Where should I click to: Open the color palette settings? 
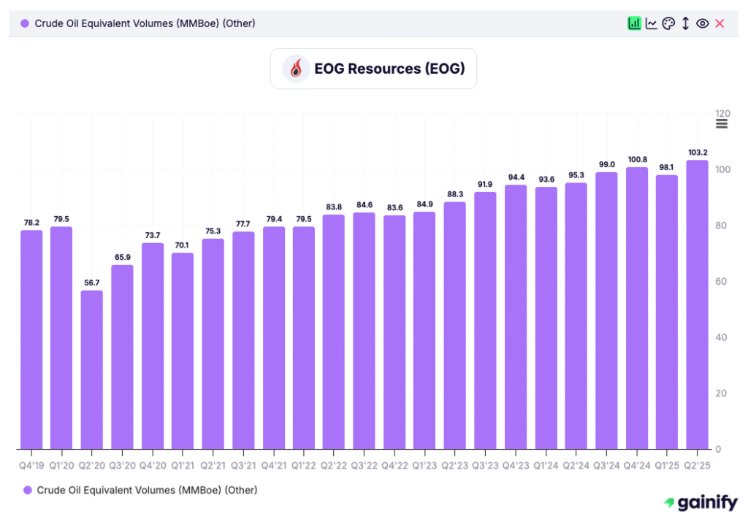point(668,23)
